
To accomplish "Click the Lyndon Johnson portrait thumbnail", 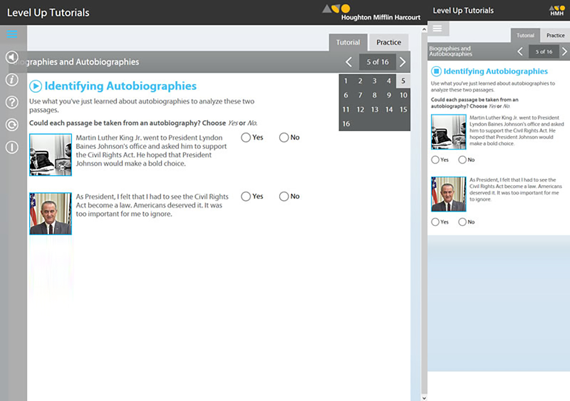I will pos(50,213).
